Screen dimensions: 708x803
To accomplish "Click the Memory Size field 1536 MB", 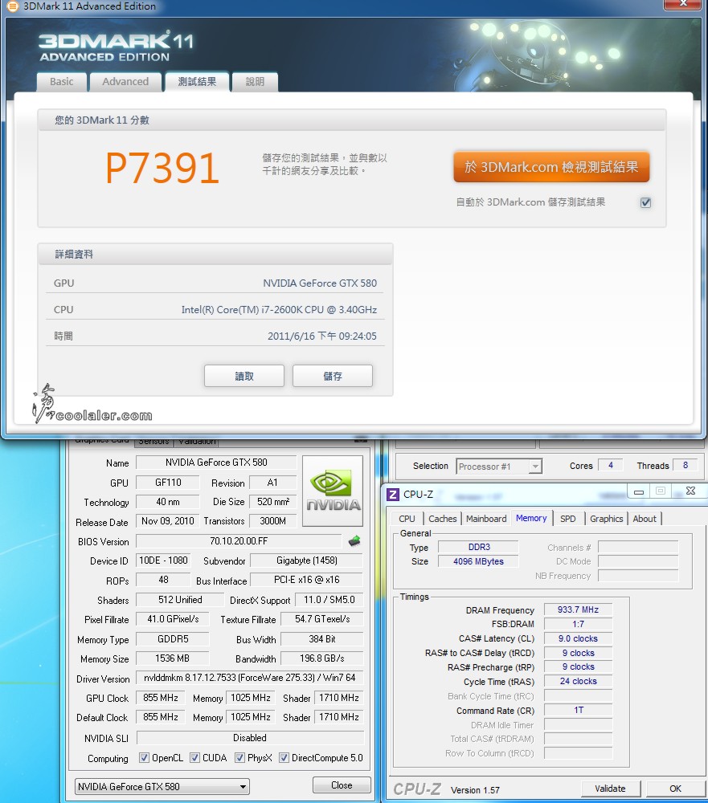I will coord(173,658).
